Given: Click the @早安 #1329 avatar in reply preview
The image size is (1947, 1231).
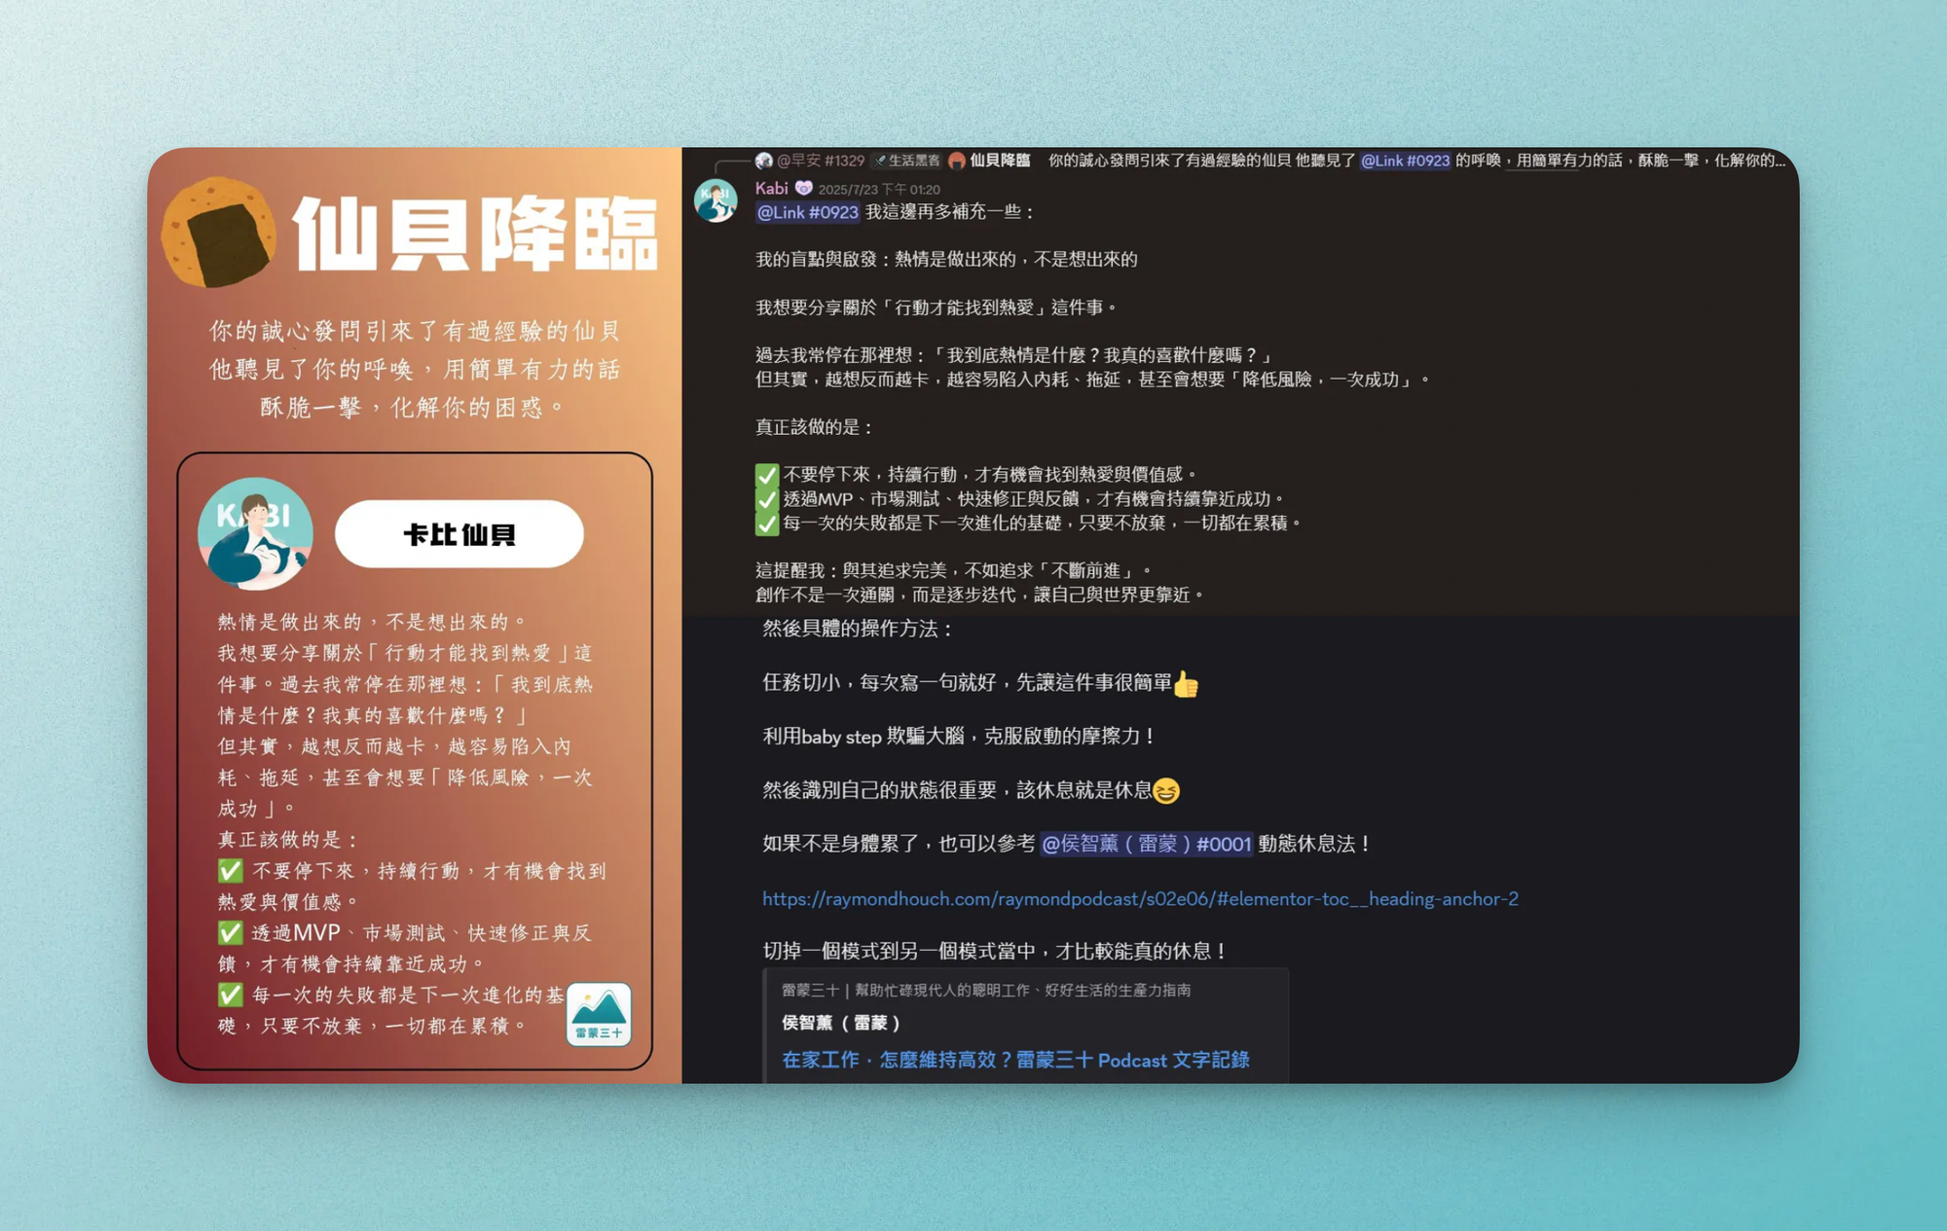Looking at the screenshot, I should (764, 161).
